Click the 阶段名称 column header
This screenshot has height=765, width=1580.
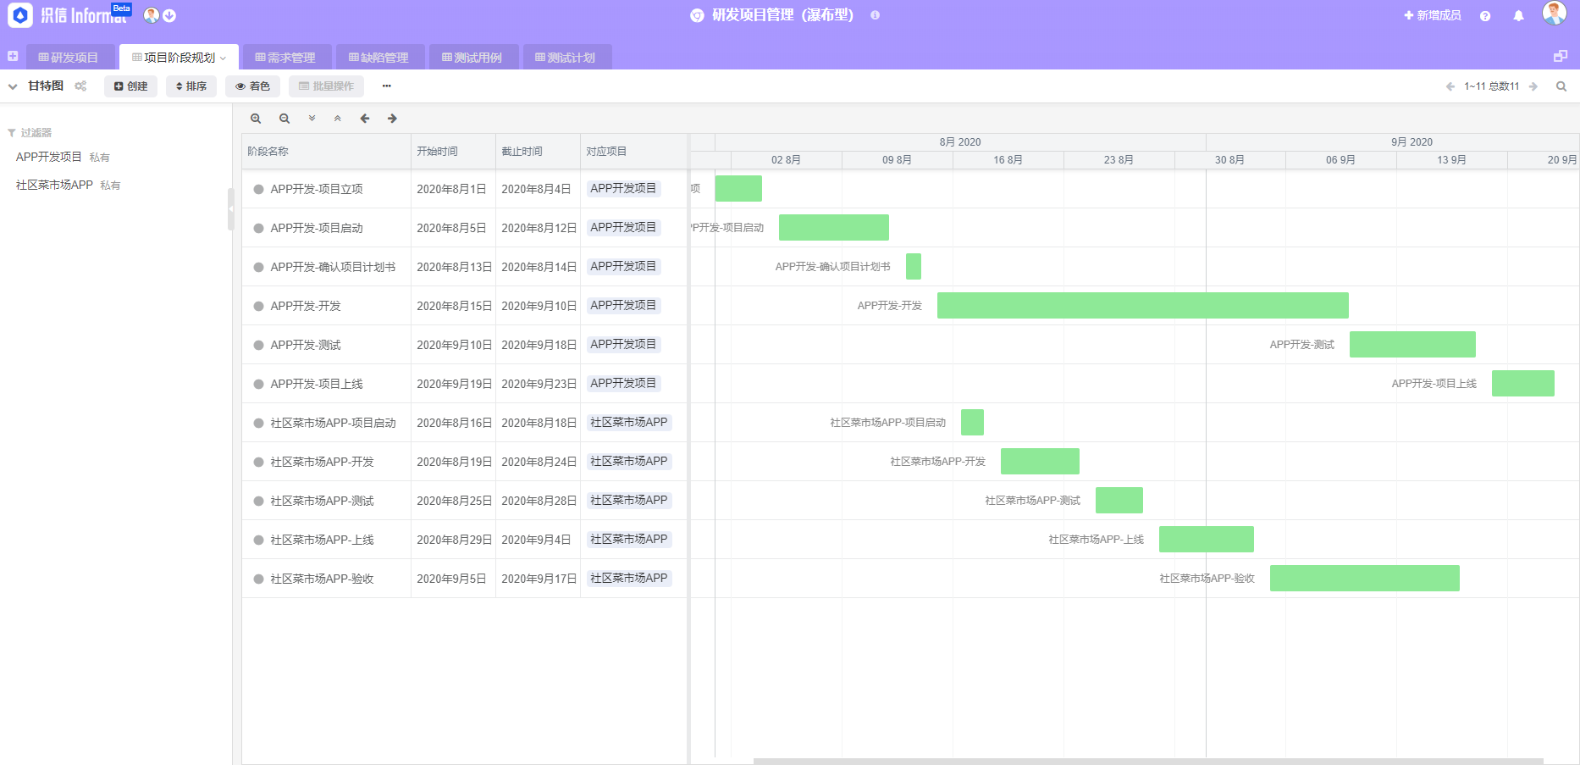326,151
